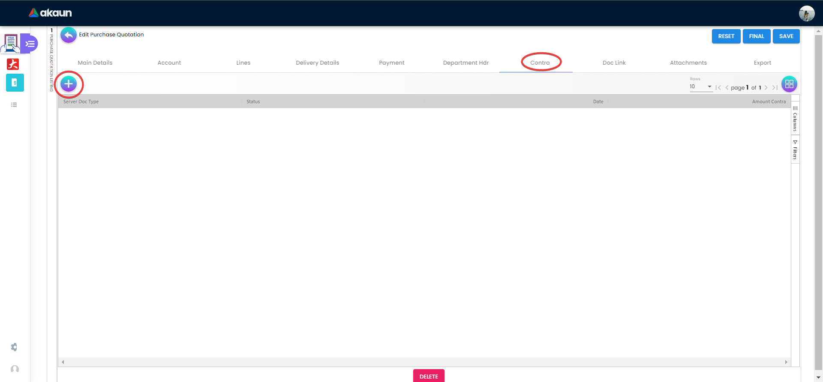Switch to the Account tab
Viewport: 823px width, 382px height.
click(x=169, y=63)
